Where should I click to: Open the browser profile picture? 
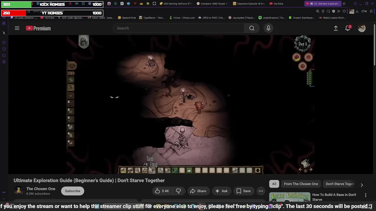[x=352, y=11]
